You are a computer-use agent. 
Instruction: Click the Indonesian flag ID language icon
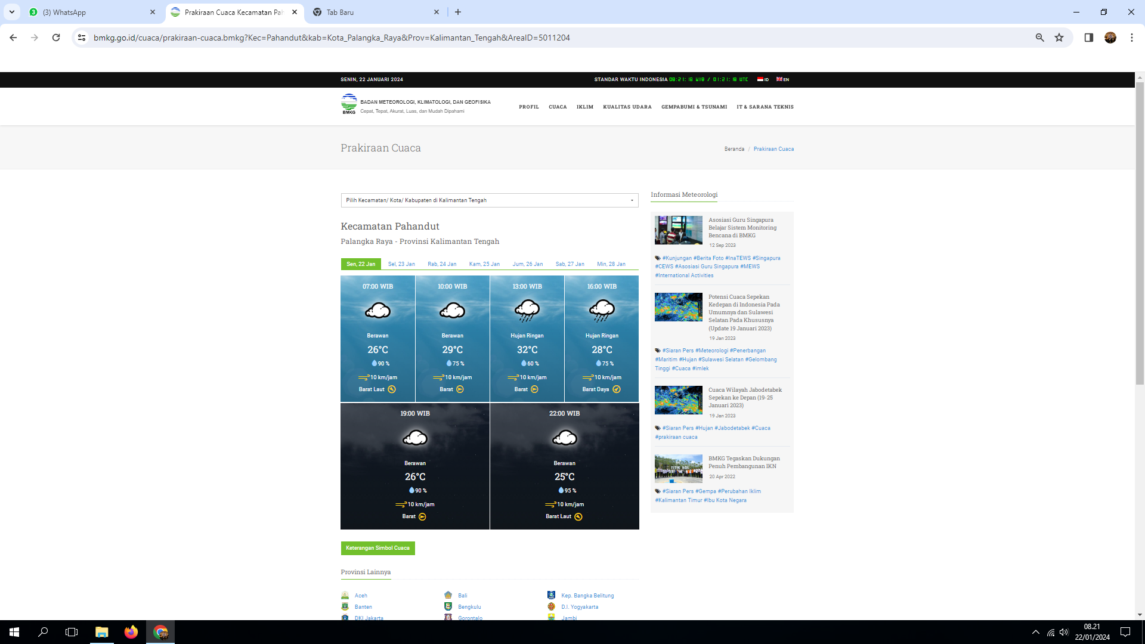(x=763, y=79)
